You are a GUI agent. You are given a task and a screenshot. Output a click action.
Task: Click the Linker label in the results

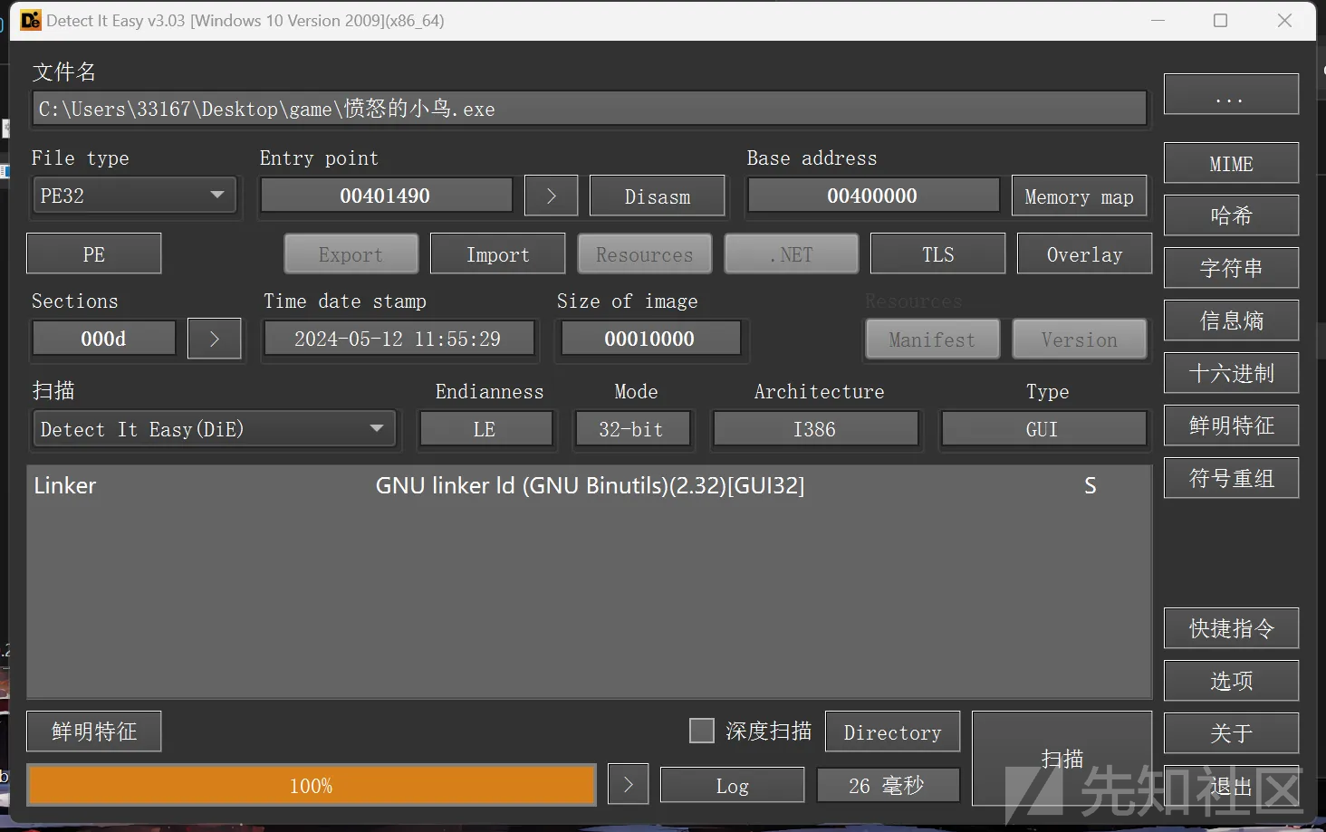click(x=65, y=486)
